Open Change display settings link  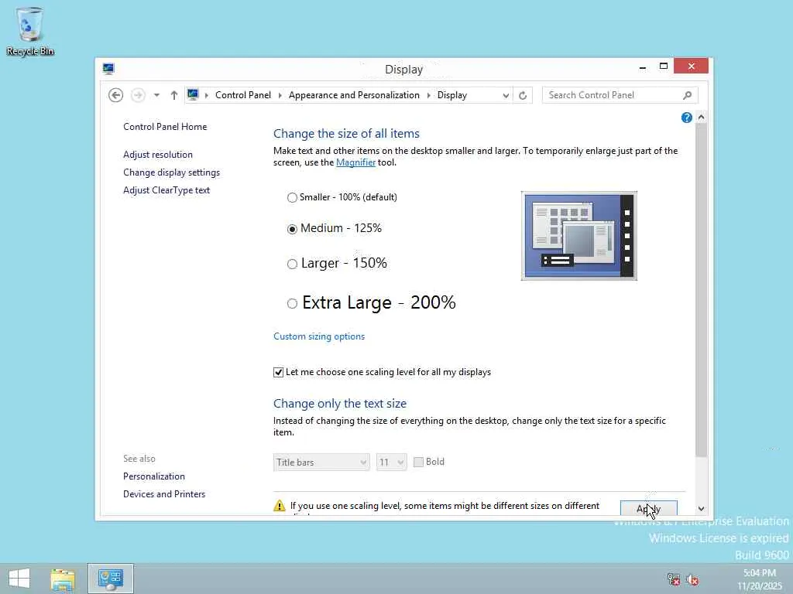171,172
